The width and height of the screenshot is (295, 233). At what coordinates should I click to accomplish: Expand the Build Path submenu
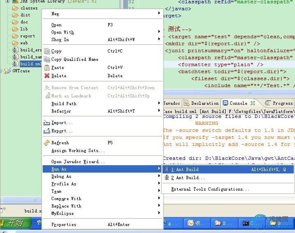pyautogui.click(x=103, y=104)
